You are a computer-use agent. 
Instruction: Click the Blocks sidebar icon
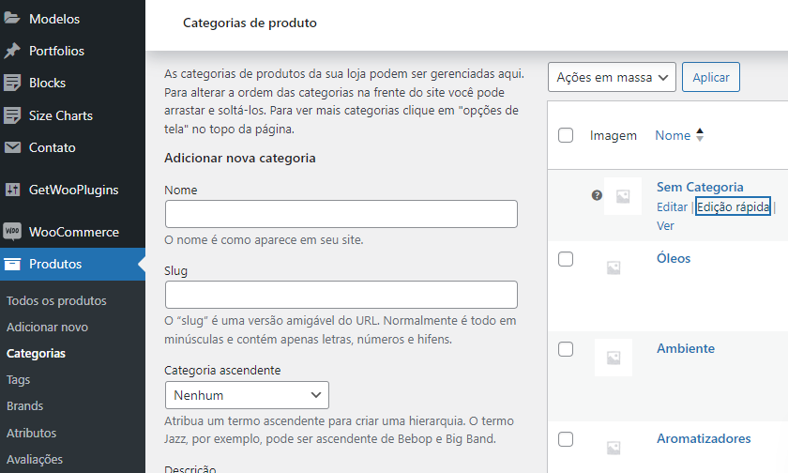13,83
